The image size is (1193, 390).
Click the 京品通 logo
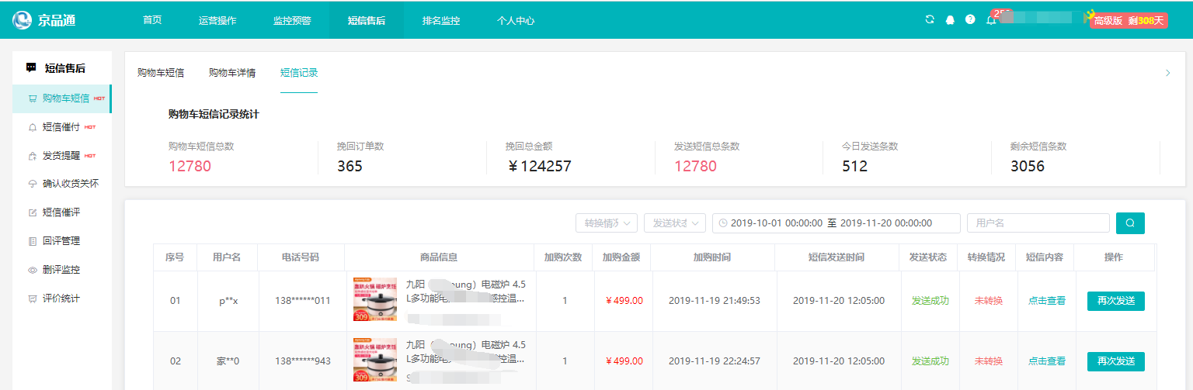pyautogui.click(x=44, y=20)
